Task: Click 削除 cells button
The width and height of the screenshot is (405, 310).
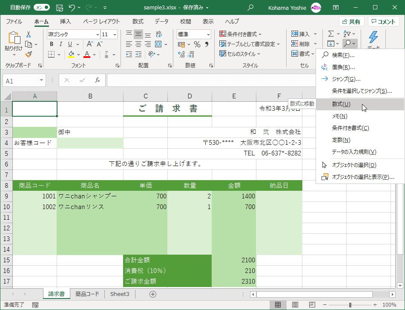Action: pos(300,44)
